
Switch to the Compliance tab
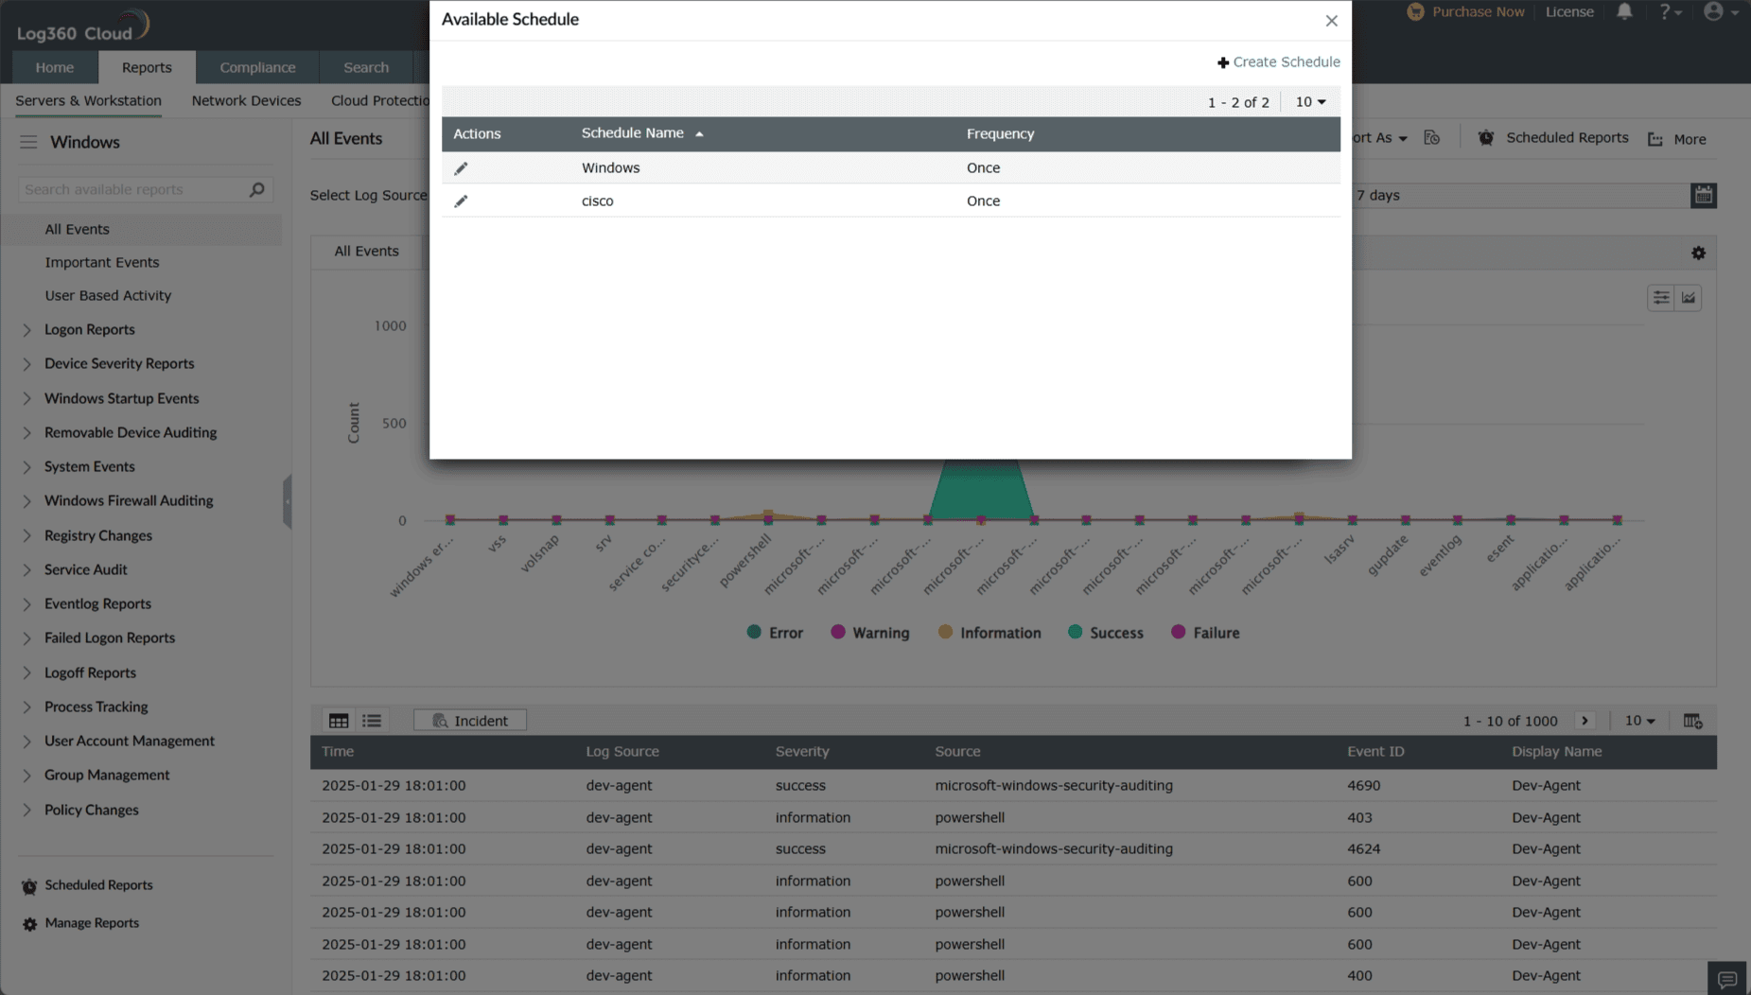click(257, 67)
